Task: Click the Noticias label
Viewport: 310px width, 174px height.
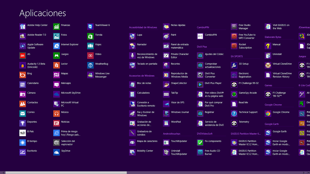Action: [65, 122]
